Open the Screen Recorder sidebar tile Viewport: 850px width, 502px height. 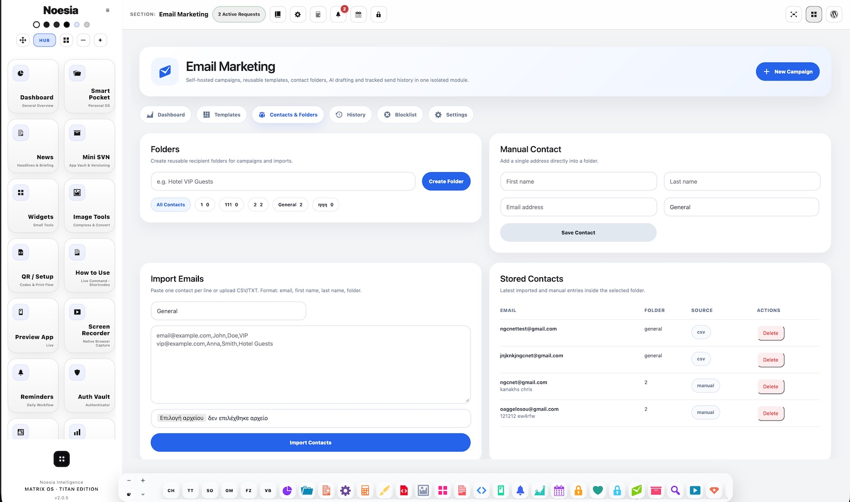[89, 325]
